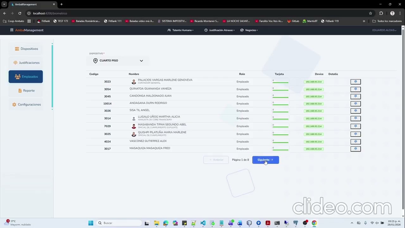This screenshot has width=405, height=228.
Task: Open Chrome tab search dropdown
Action: coord(4,4)
